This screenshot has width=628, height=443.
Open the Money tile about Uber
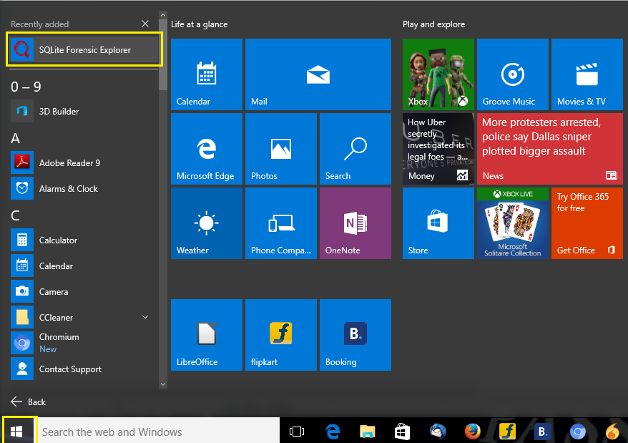click(x=438, y=149)
